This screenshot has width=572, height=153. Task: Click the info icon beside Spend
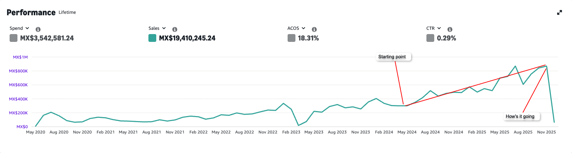pyautogui.click(x=38, y=29)
